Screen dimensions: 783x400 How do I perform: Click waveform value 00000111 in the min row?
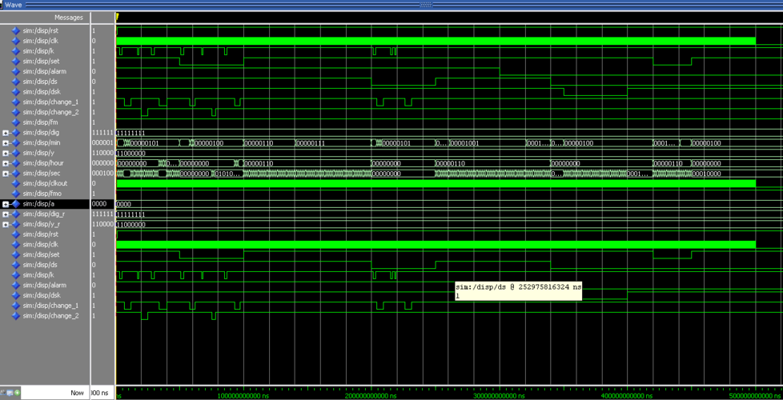[x=311, y=143]
